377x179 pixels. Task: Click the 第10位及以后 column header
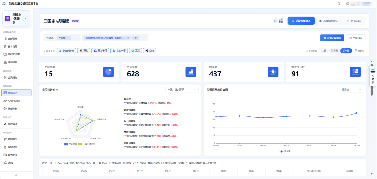pos(314,171)
